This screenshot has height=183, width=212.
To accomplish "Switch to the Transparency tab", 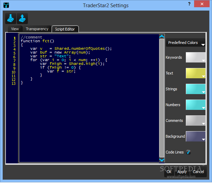I will coord(37,29).
